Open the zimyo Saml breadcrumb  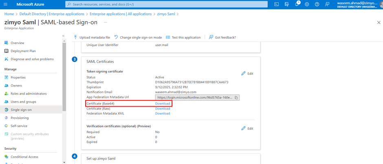166,14
